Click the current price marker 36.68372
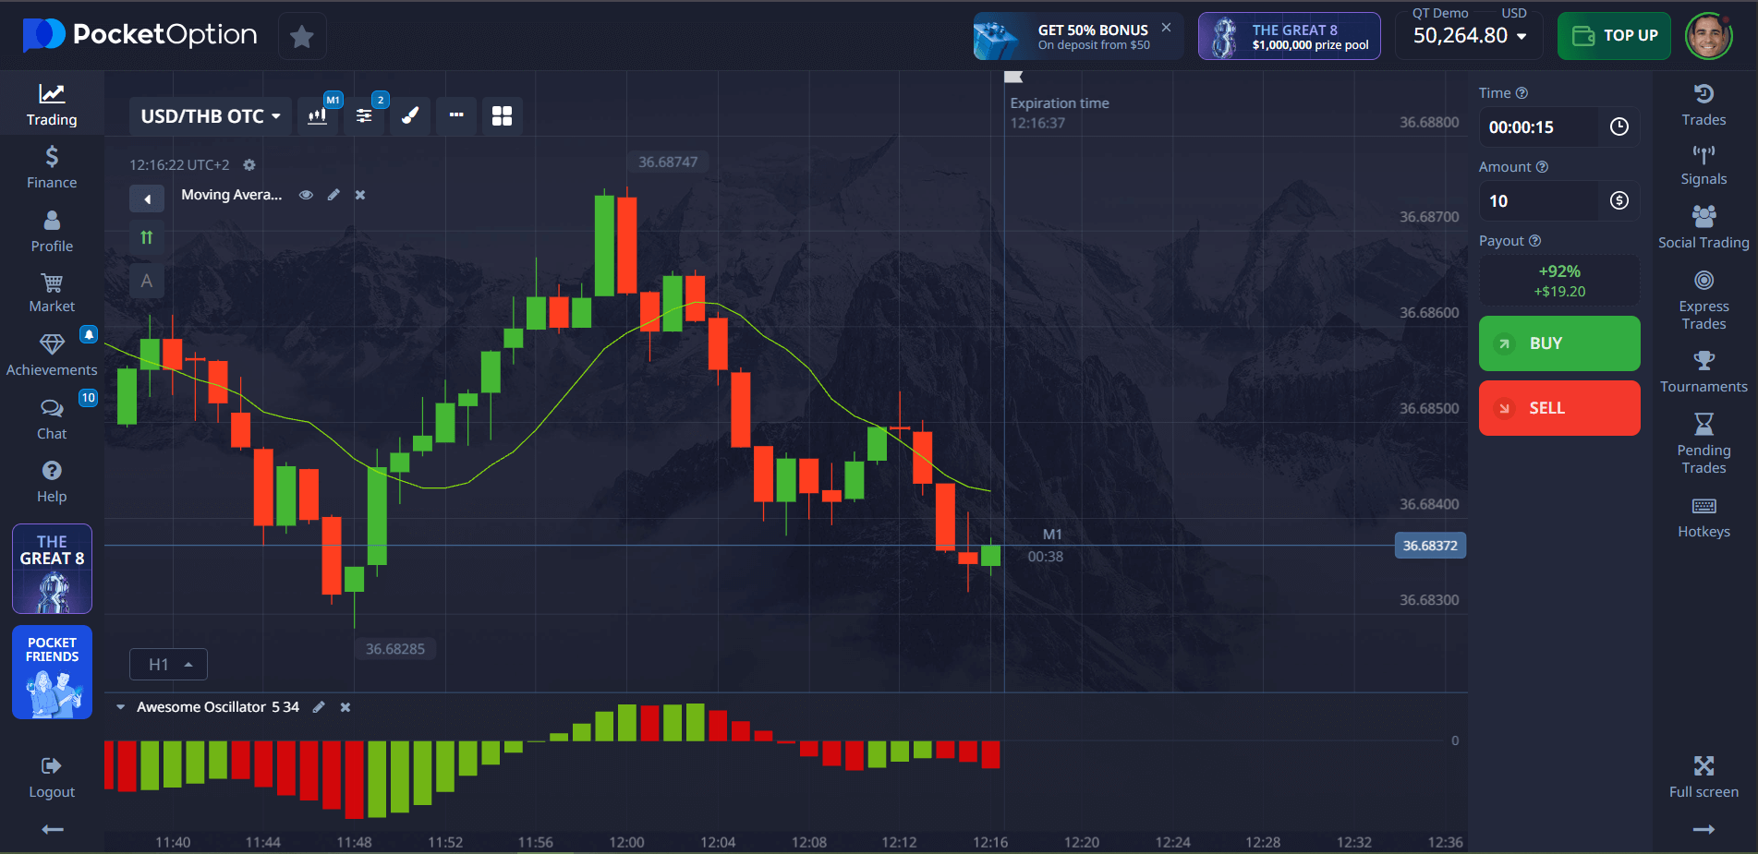Viewport: 1758px width, 854px height. click(1429, 546)
